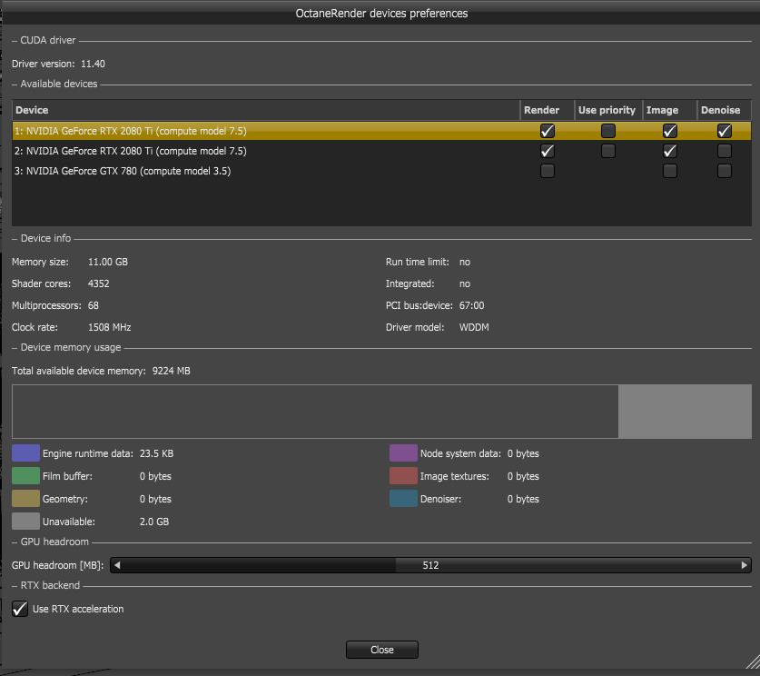Click the shader cores value 4352
Screen dimensions: 760x676
coord(98,283)
